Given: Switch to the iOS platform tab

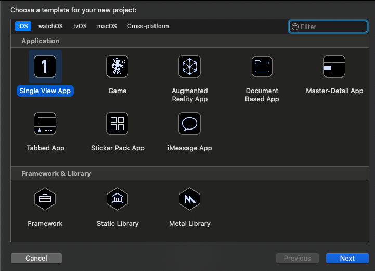Looking at the screenshot, I should [23, 26].
